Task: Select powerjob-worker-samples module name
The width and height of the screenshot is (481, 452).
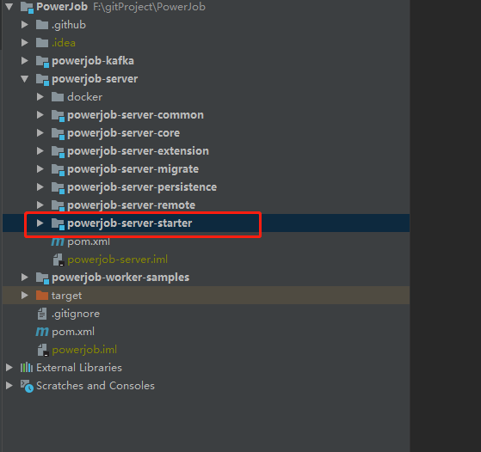Action: coord(120,278)
